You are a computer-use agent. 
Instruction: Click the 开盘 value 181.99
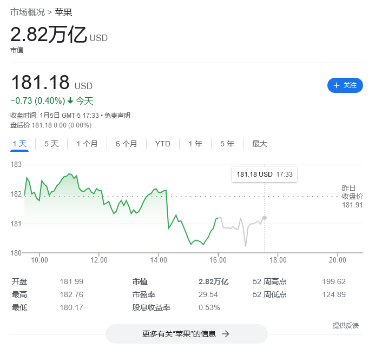(71, 281)
